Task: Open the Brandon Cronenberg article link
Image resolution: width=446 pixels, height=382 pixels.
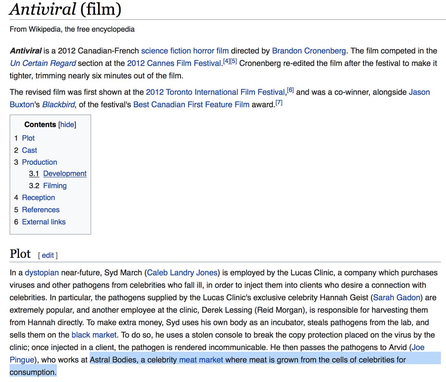Action: click(309, 51)
